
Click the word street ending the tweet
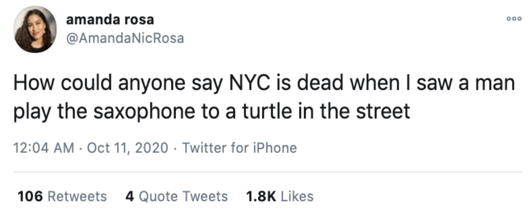pos(383,112)
